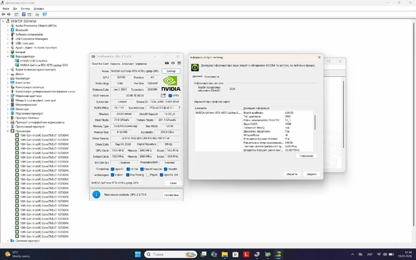Click the Bus Interface question mark icon
The image size is (416, 260).
[179, 107]
